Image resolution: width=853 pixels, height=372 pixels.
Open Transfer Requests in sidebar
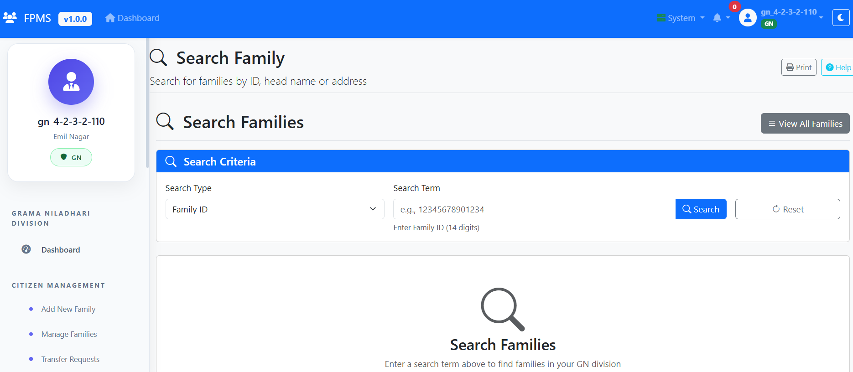coord(70,359)
